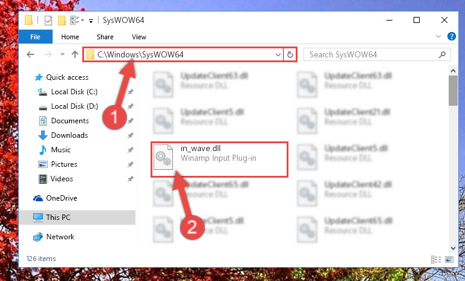Unpin Documents from Quick access
Viewport: 465px width, 281px height.
(x=130, y=121)
